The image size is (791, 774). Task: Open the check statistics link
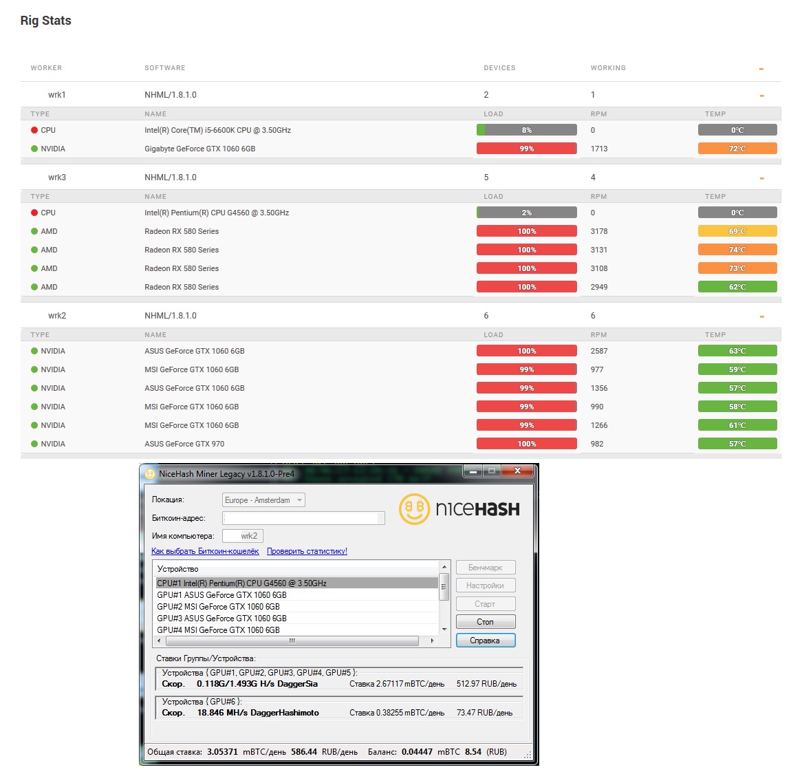307,551
